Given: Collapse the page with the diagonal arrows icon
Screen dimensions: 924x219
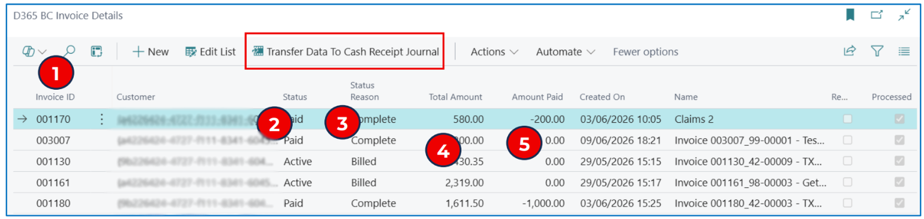Looking at the screenshot, I should point(904,16).
